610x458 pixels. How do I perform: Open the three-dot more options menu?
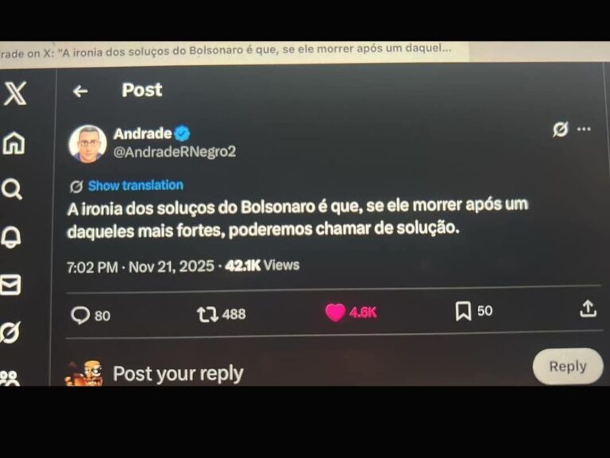coord(584,129)
